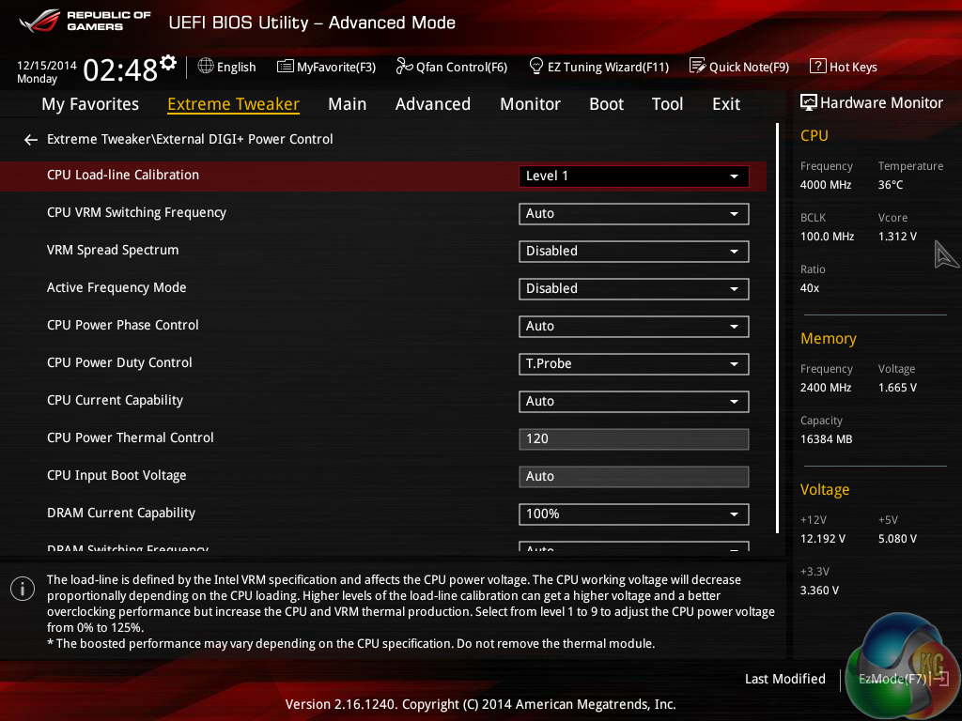Viewport: 962px width, 721px height.
Task: Click the Hot Keys question mark icon
Action: click(818, 66)
